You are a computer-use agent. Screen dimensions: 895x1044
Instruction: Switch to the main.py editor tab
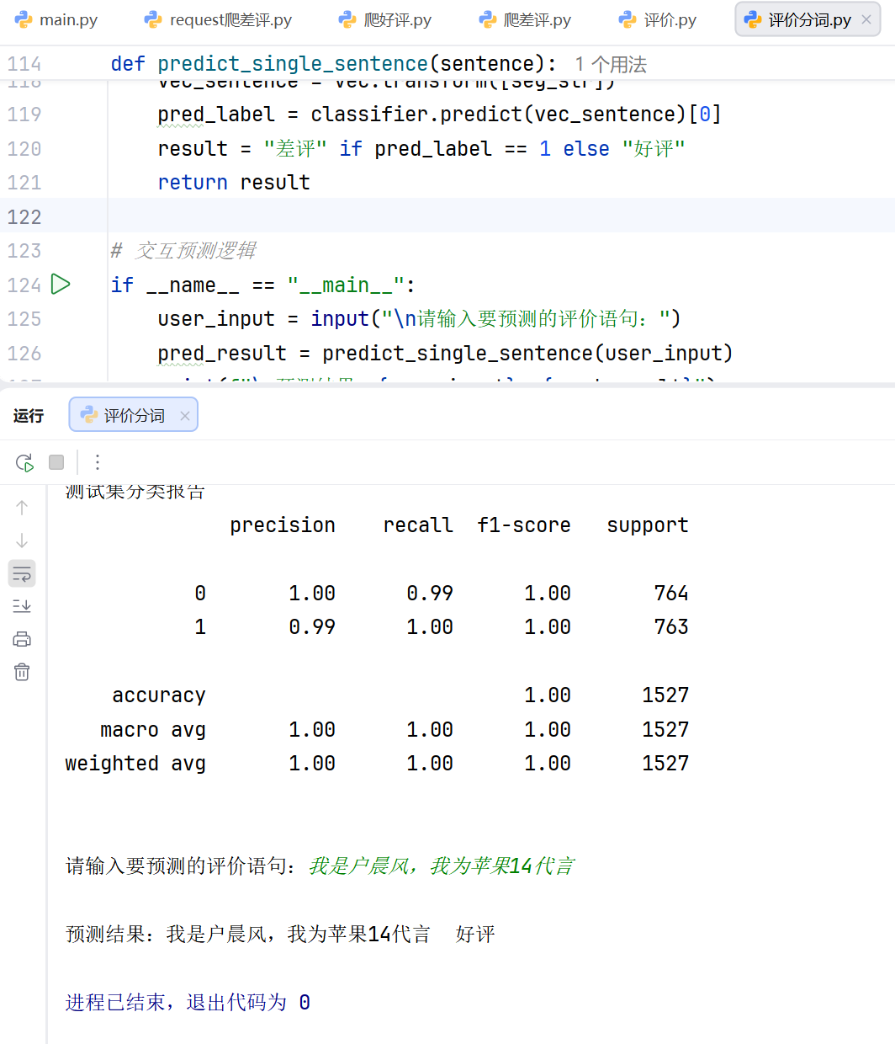click(57, 20)
